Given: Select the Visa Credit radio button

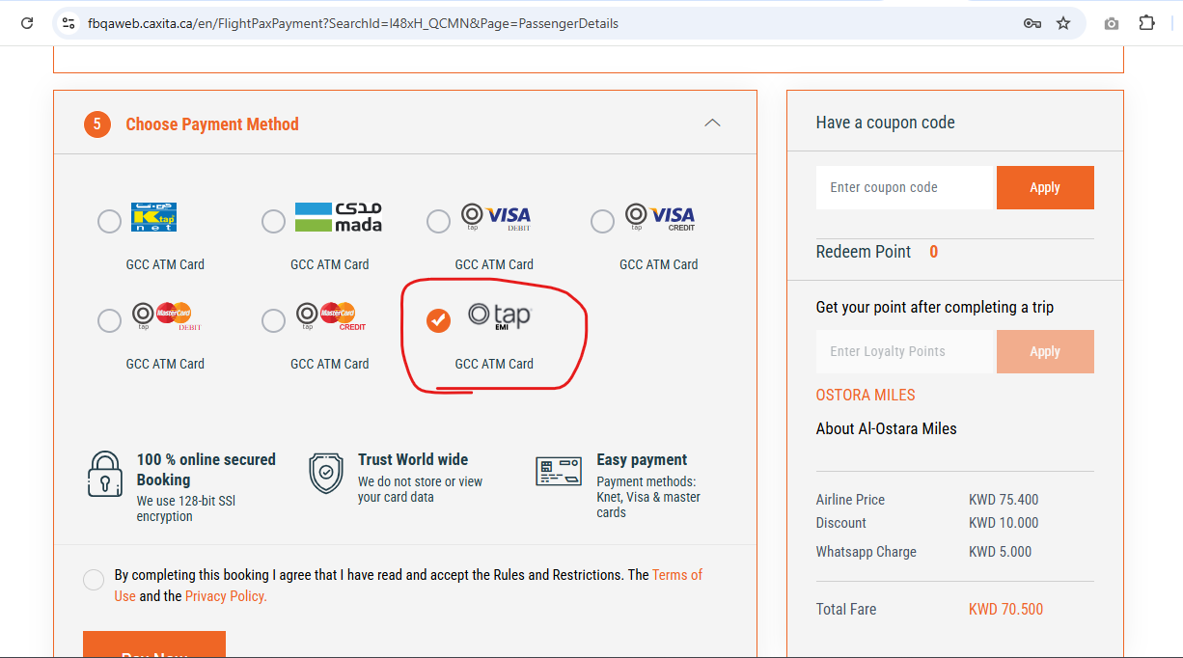Looking at the screenshot, I should pos(602,222).
